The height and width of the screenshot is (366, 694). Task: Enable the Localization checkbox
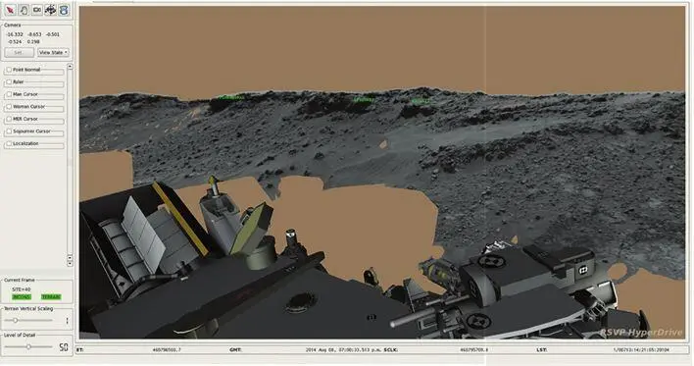(x=9, y=143)
